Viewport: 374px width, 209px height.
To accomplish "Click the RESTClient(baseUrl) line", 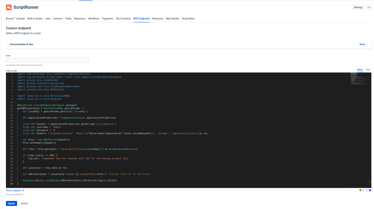I will (46, 140).
